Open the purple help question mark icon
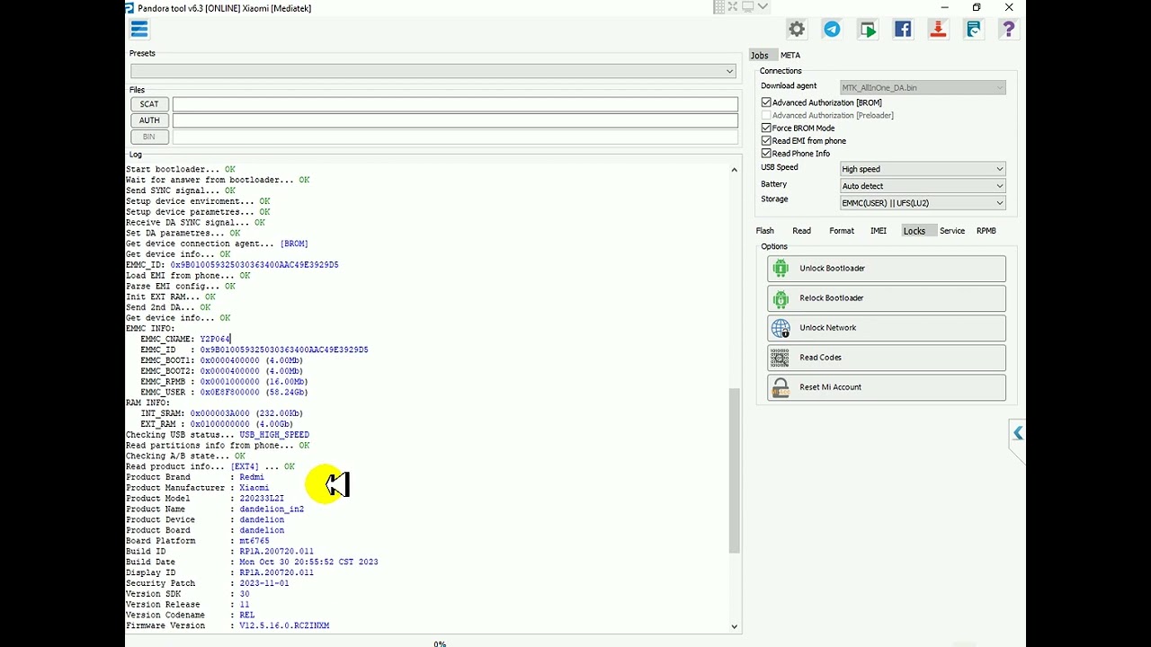The image size is (1151, 647). coord(1008,30)
